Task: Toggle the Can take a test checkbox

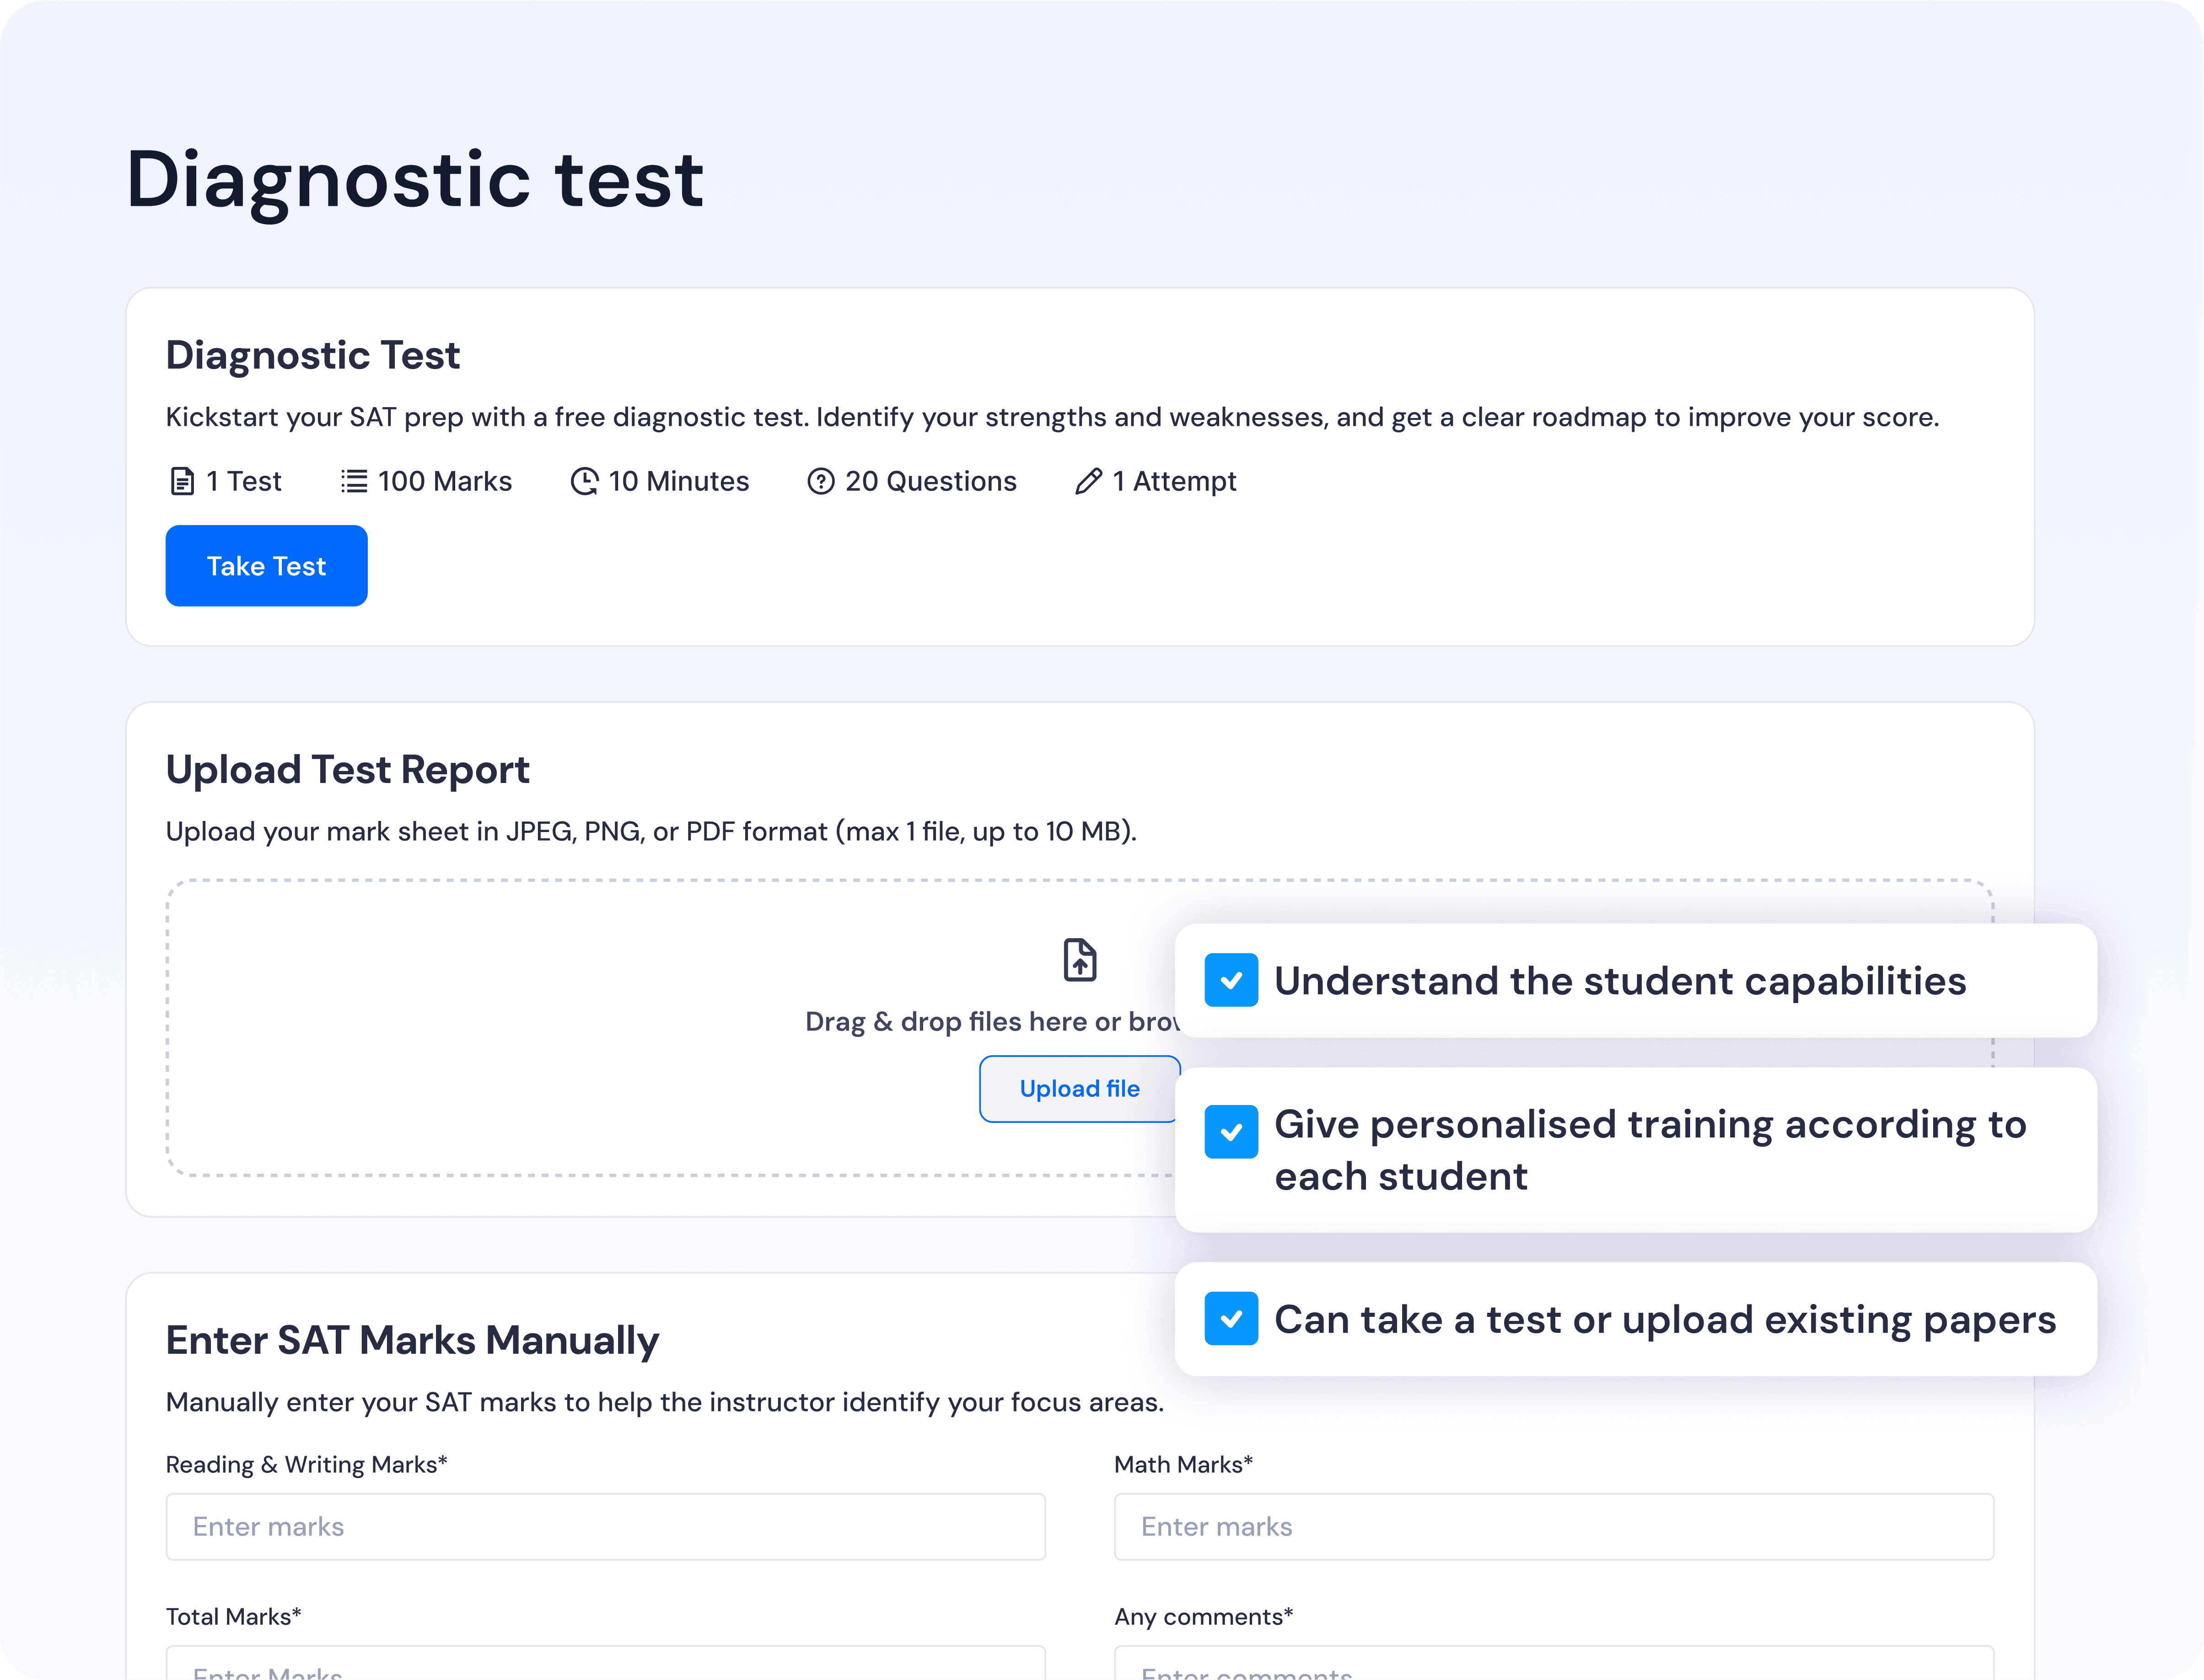Action: [x=1231, y=1319]
